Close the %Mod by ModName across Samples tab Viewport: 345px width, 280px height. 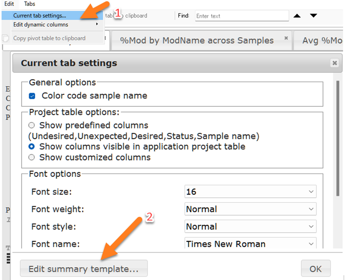286,38
